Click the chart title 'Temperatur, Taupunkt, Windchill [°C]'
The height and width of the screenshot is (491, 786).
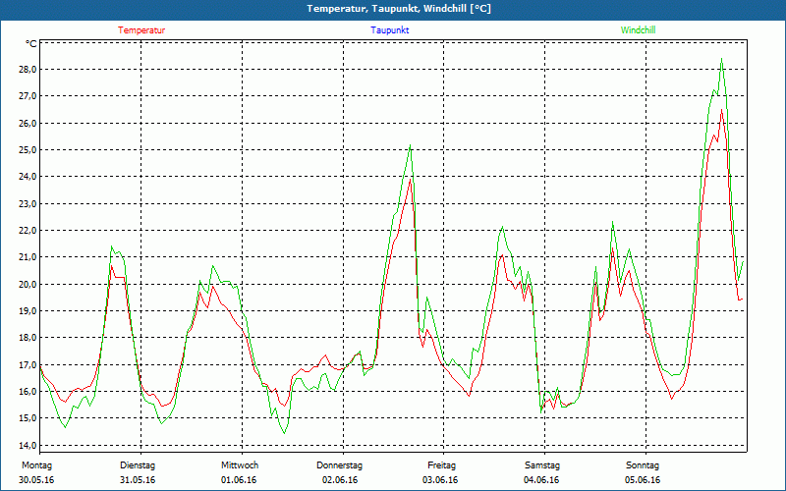tap(399, 9)
